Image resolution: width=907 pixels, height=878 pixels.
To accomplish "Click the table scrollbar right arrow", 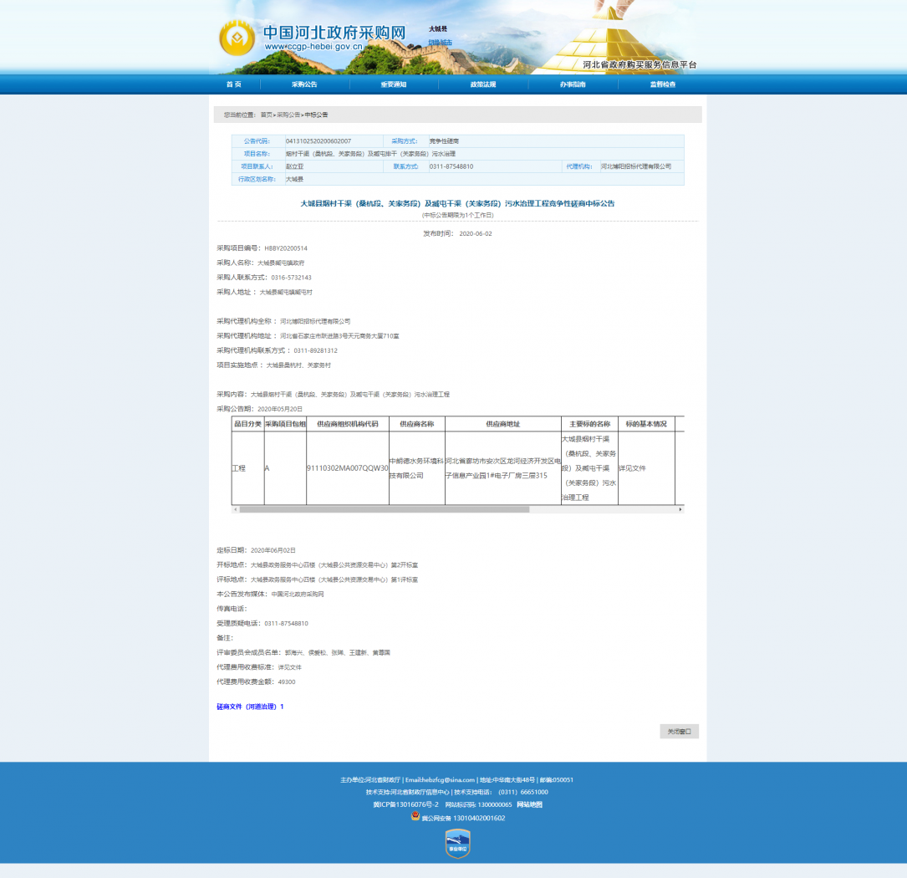I will [680, 509].
